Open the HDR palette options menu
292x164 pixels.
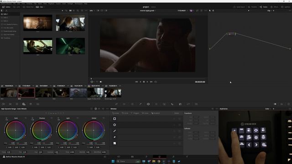click(x=107, y=109)
